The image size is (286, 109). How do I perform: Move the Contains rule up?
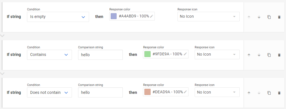(249, 55)
